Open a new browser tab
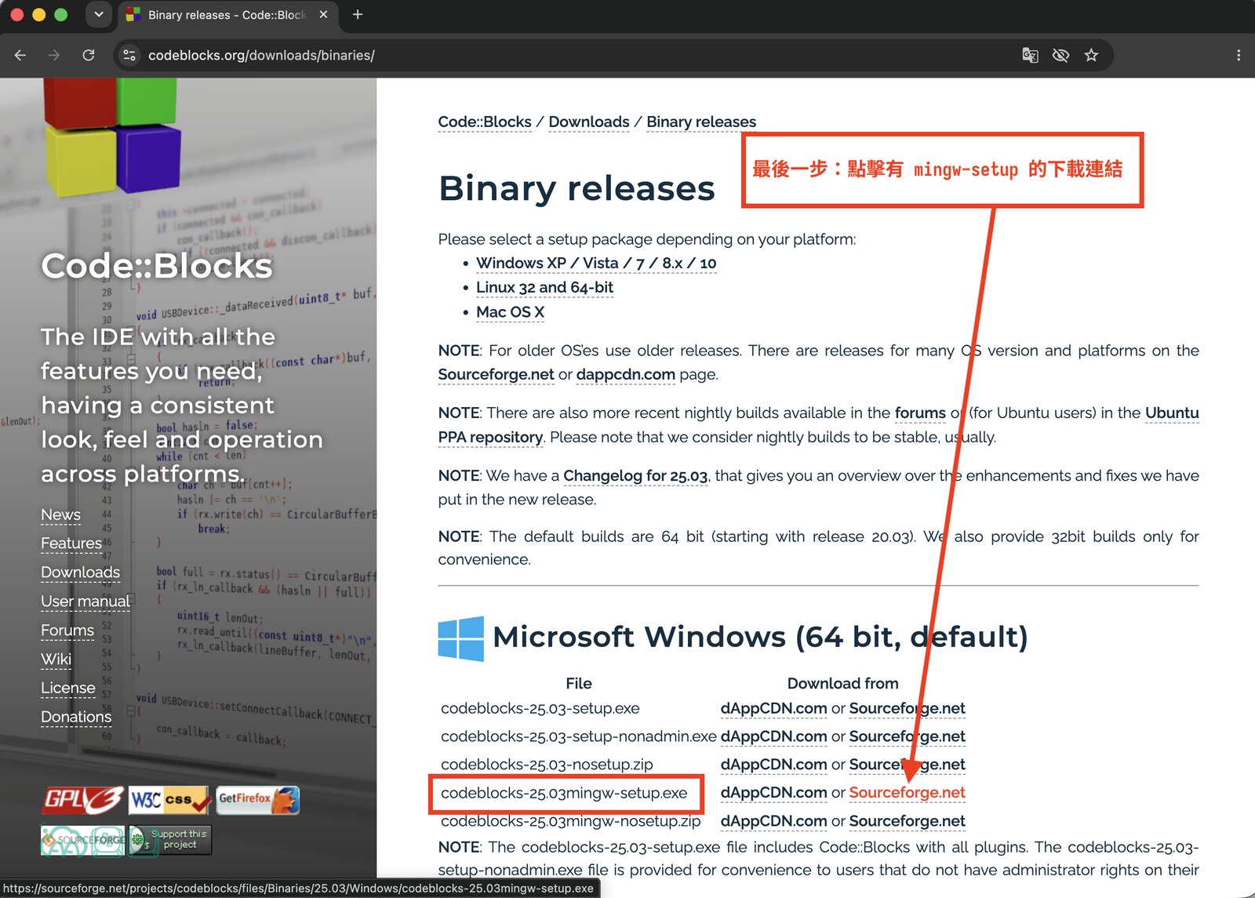1255x898 pixels. click(358, 14)
